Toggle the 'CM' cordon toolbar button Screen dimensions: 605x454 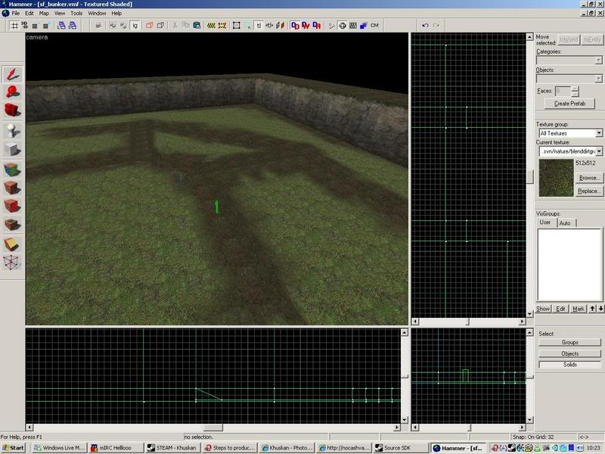[x=374, y=25]
